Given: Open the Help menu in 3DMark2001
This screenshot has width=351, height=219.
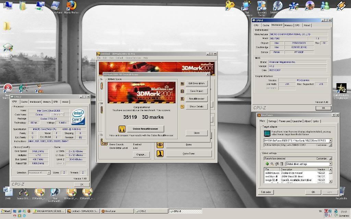Looking at the screenshot, I should pos(145,58).
